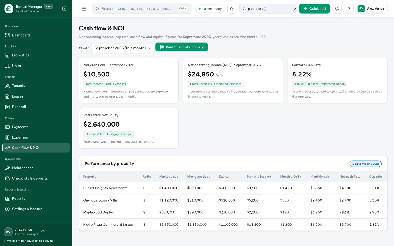Focus the search tenants, units, properties field
Image resolution: width=394 pixels, height=246 pixels.
click(x=142, y=9)
